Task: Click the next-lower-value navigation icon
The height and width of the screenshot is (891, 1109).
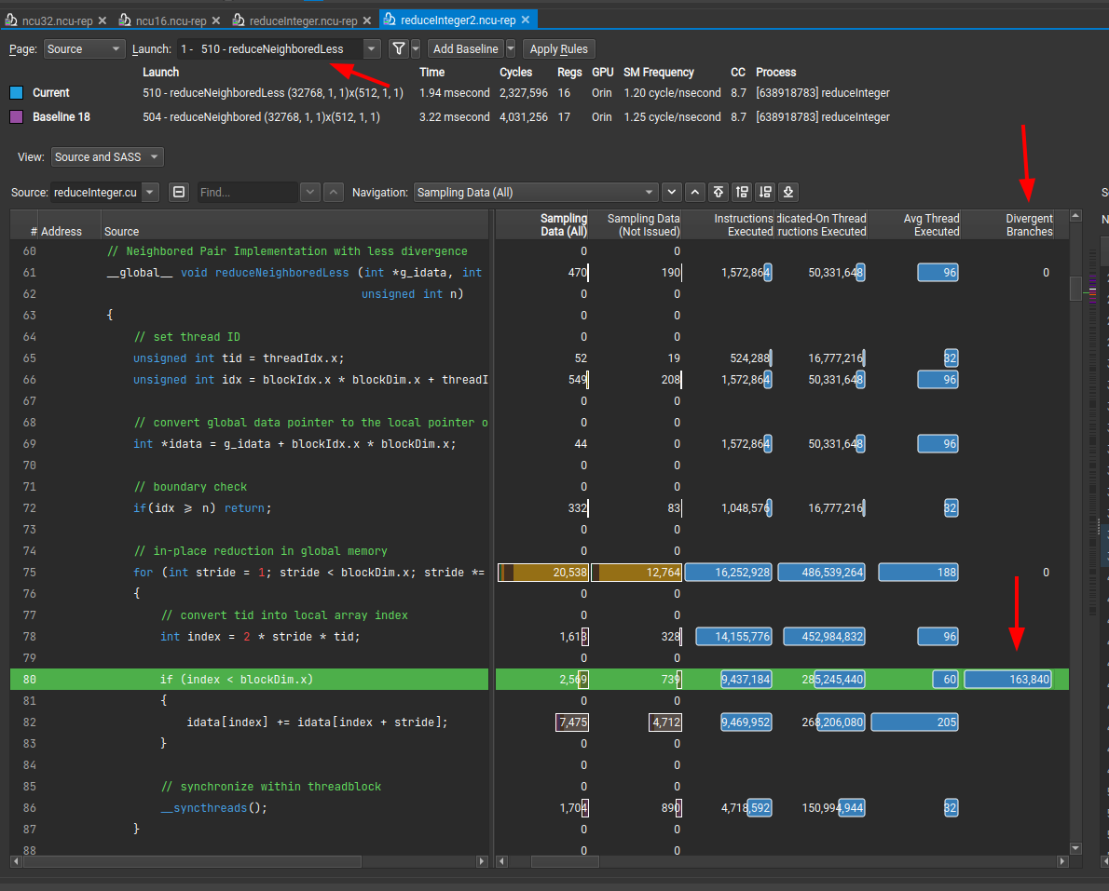Action: pos(765,193)
